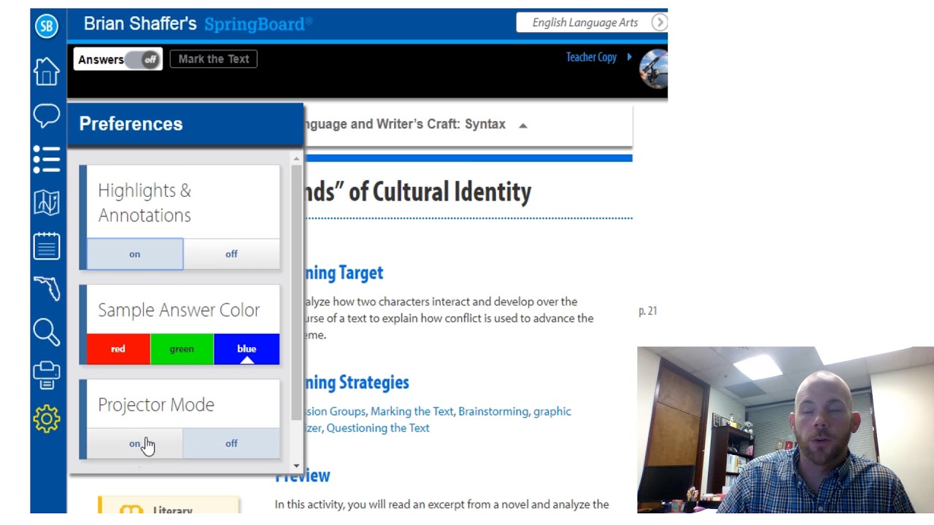Click the Sample Answer Color label
The height and width of the screenshot is (525, 934).
(179, 310)
